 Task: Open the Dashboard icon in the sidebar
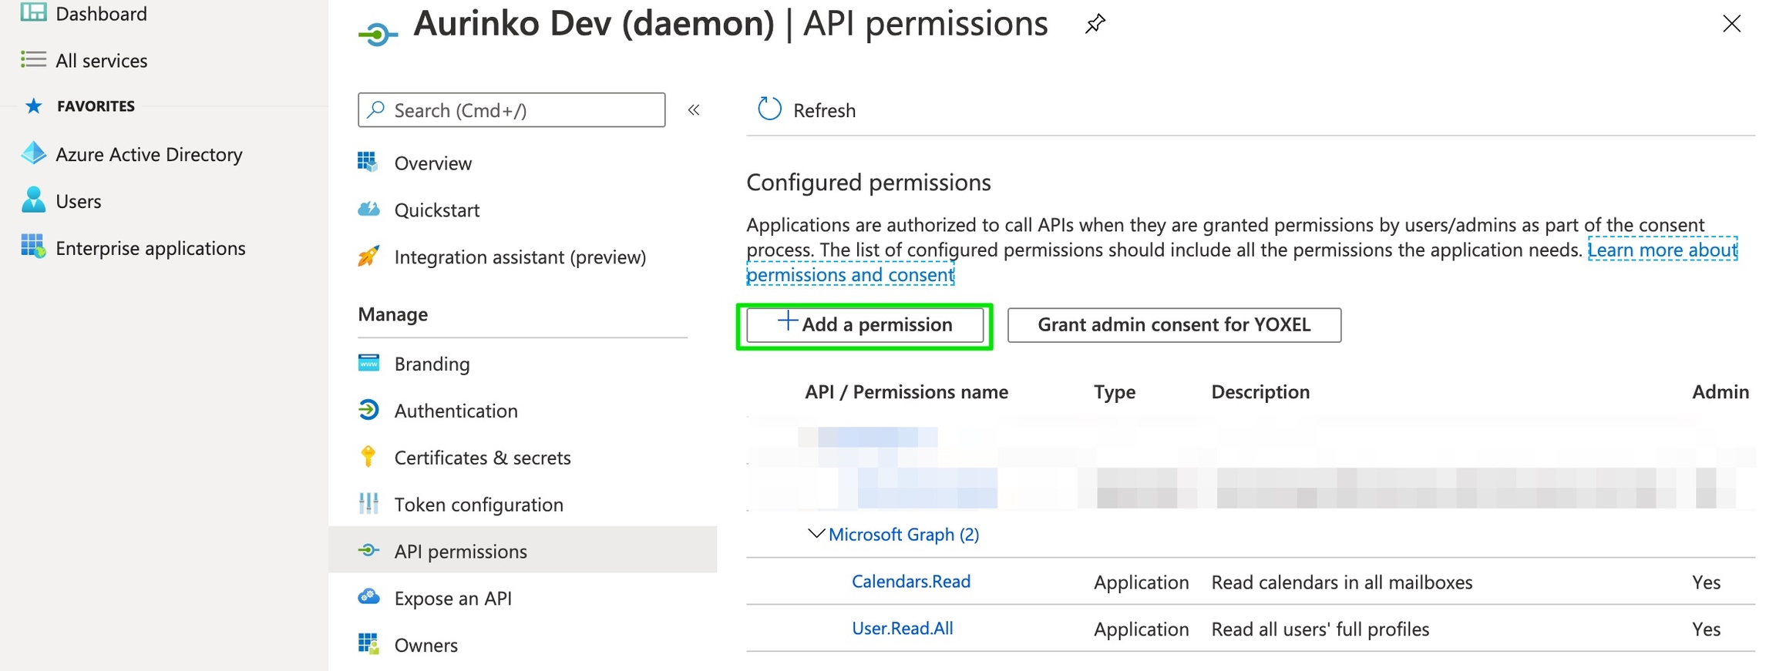[33, 12]
